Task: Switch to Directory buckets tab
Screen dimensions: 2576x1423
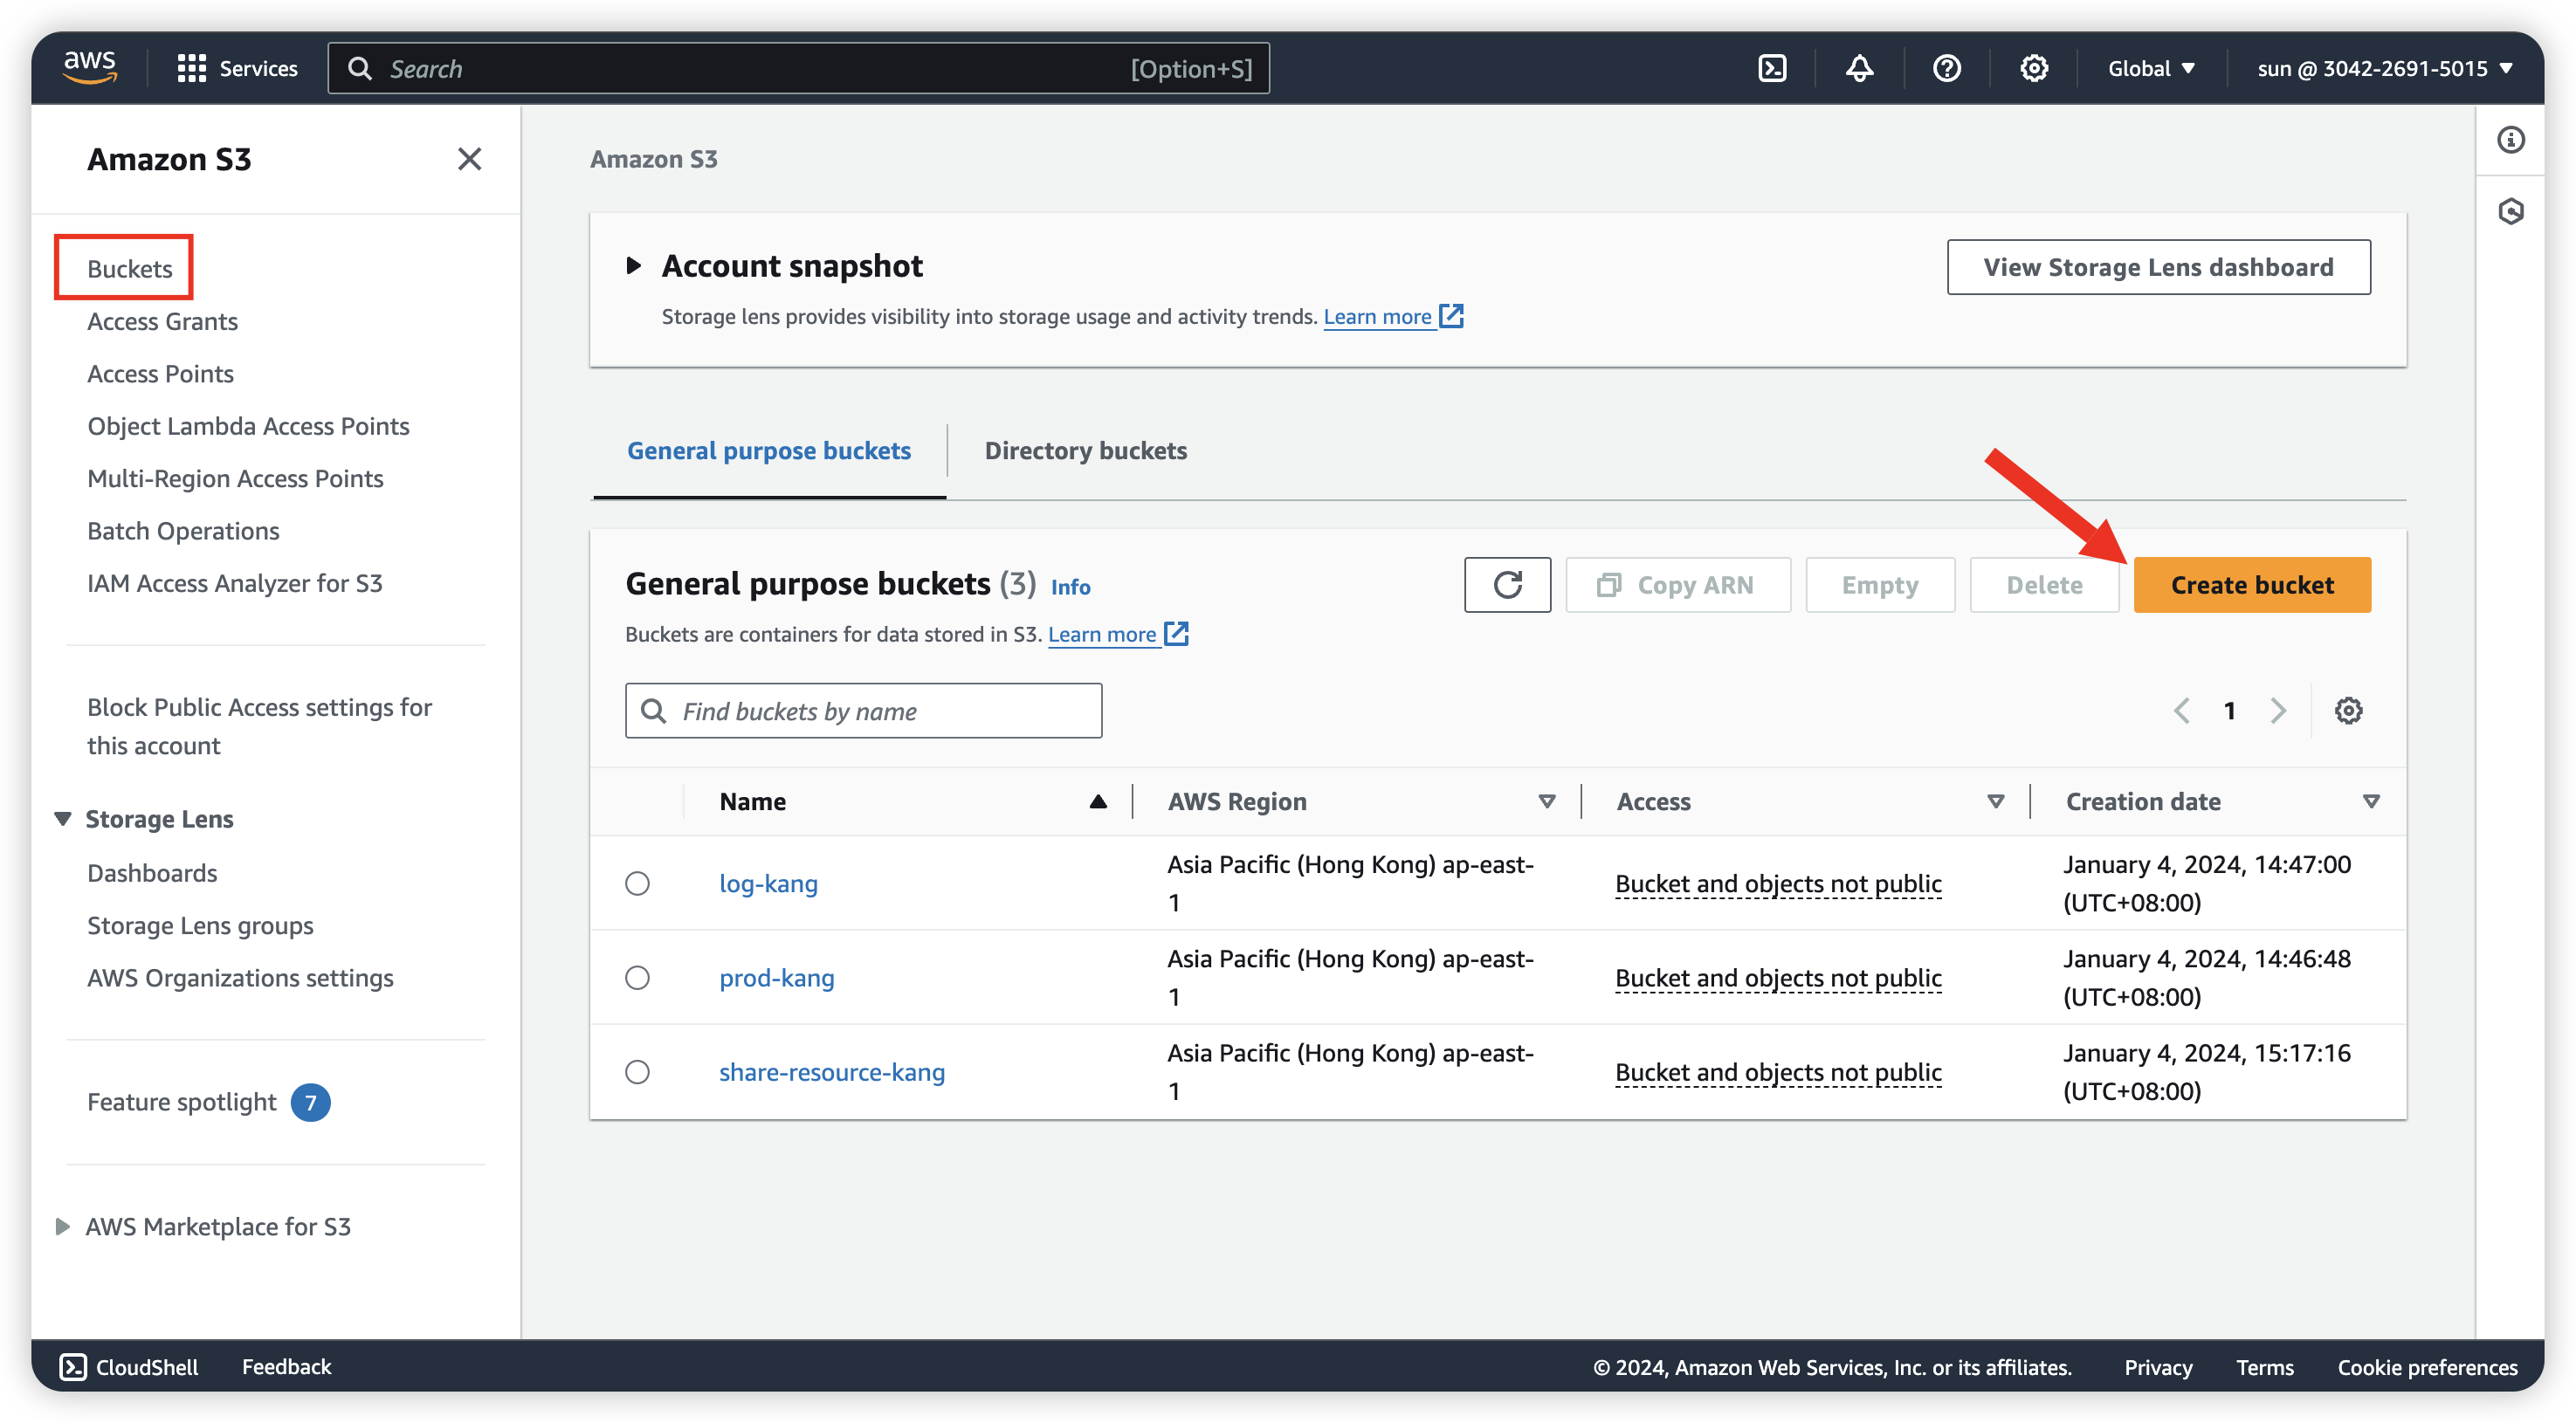Action: coord(1085,450)
